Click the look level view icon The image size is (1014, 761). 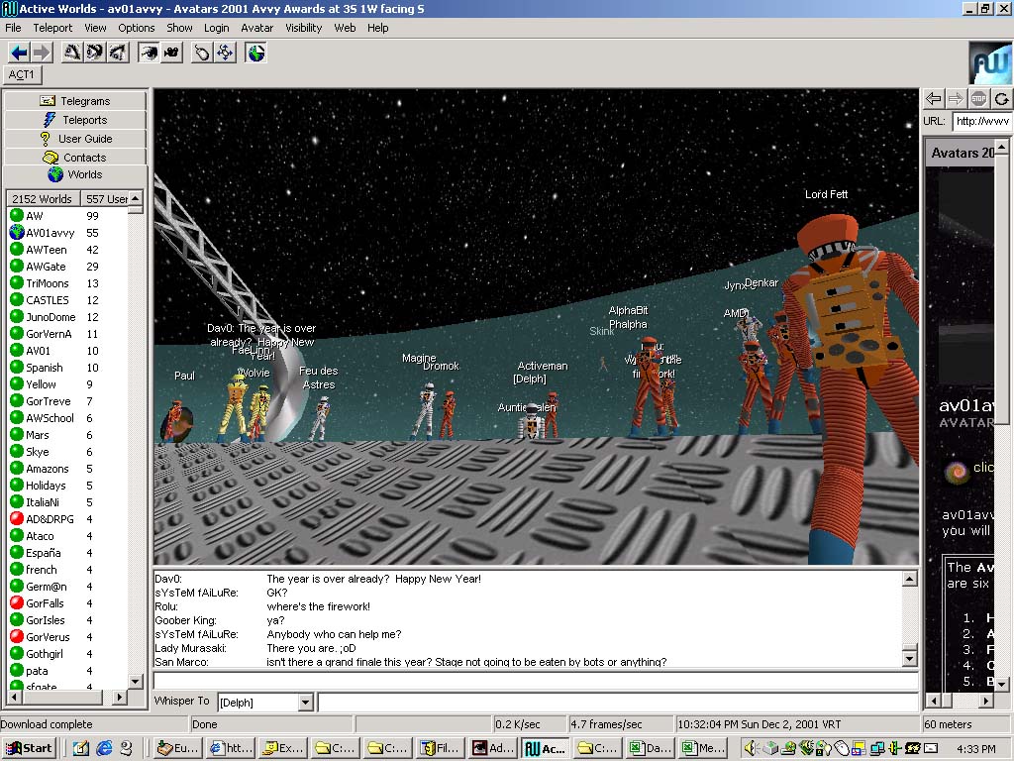tap(95, 53)
